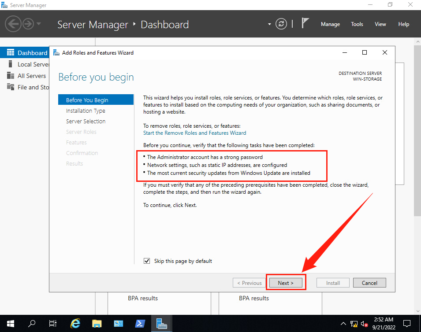Image resolution: width=421 pixels, height=332 pixels.
Task: Launch PowerShell from the taskbar
Action: click(x=140, y=324)
